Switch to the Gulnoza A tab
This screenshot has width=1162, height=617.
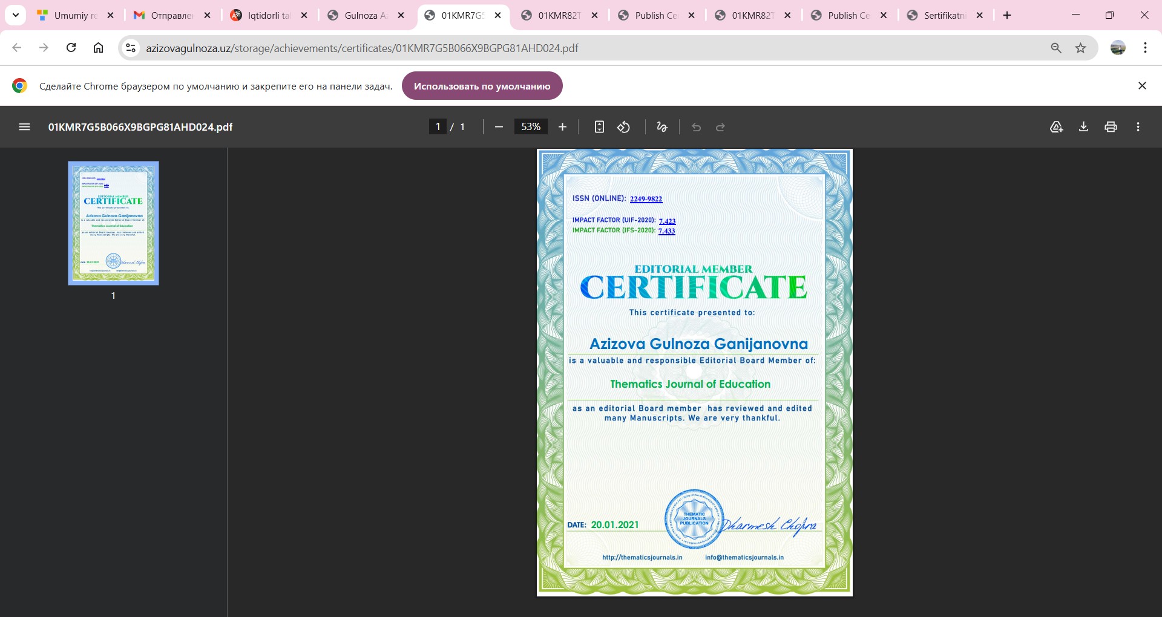366,15
